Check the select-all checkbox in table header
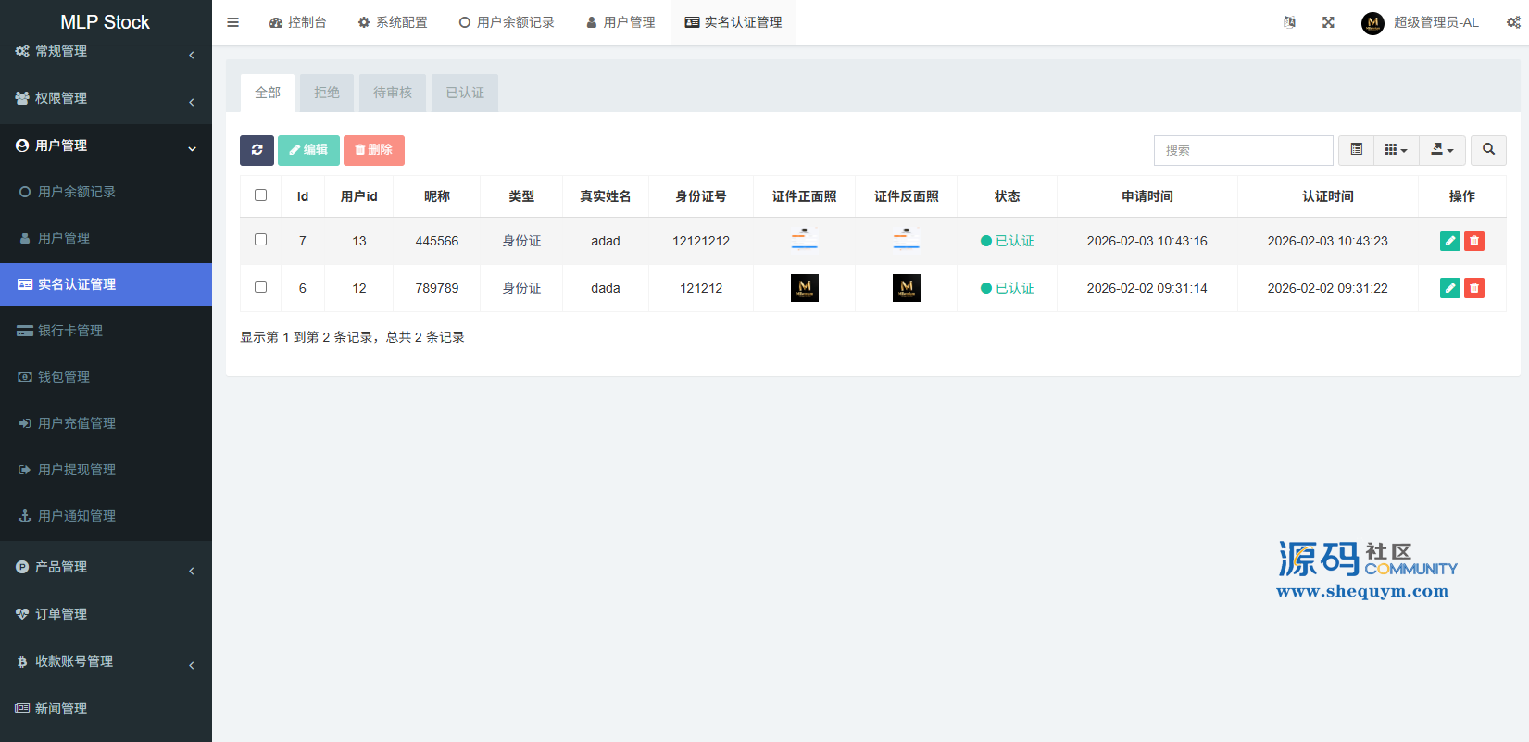 260,195
